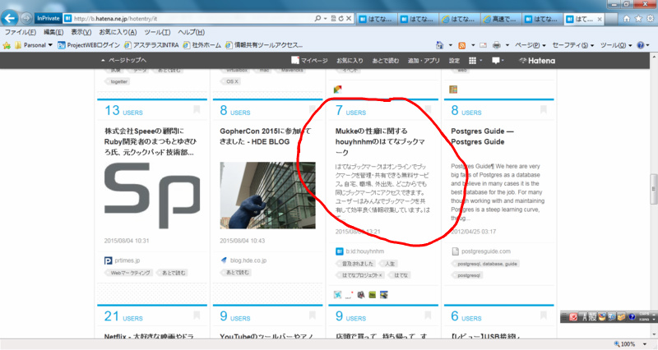Viewport: 658px width, 350px height.
Task: Click the prtimes.jp favicon icon
Action: 108,260
